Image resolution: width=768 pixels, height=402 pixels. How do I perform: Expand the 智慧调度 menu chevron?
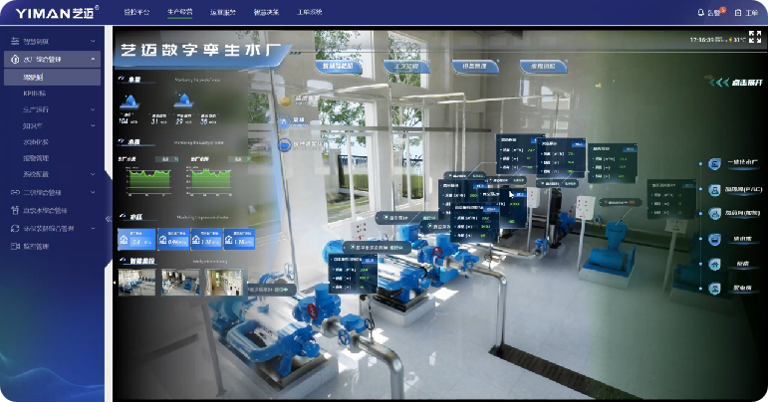(93, 41)
